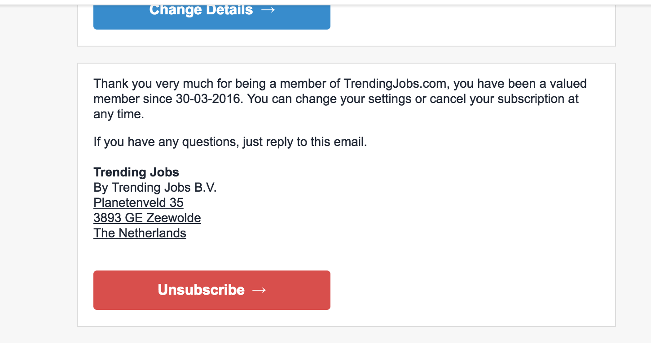Click TrendingJobs.com in the thank-you paragraph
The height and width of the screenshot is (352, 651).
[396, 84]
